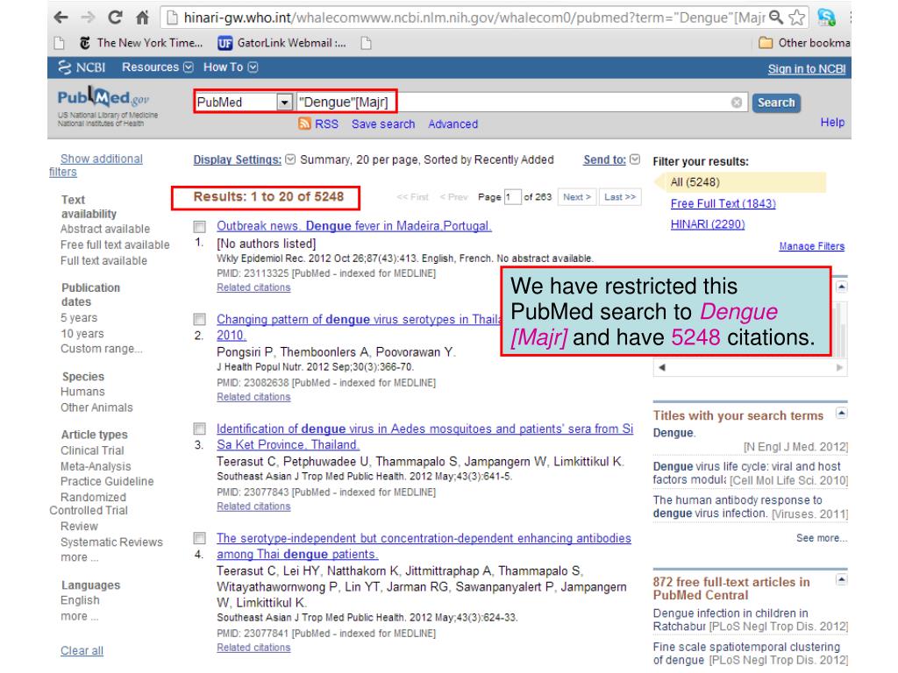Click the Search button
Image resolution: width=898 pixels, height=673 pixels.
tap(776, 103)
